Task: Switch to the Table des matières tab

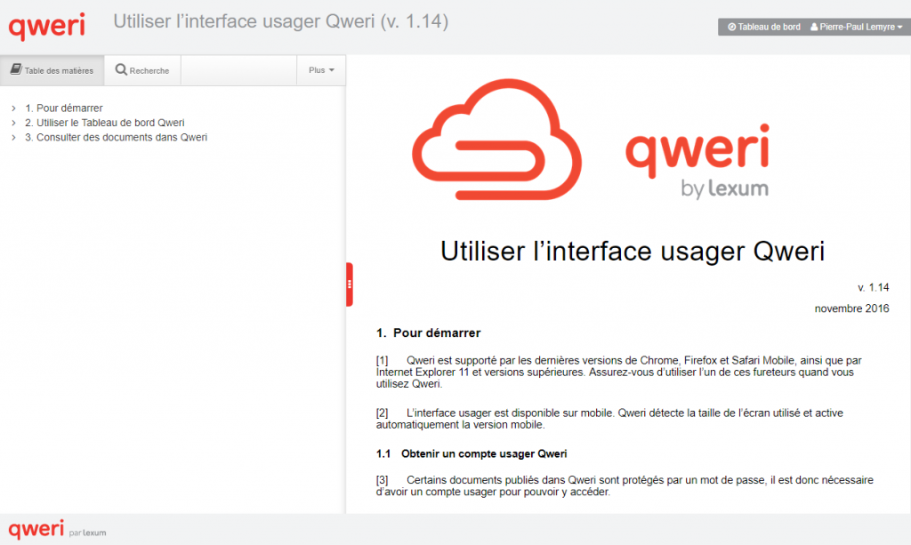Action: coord(52,70)
